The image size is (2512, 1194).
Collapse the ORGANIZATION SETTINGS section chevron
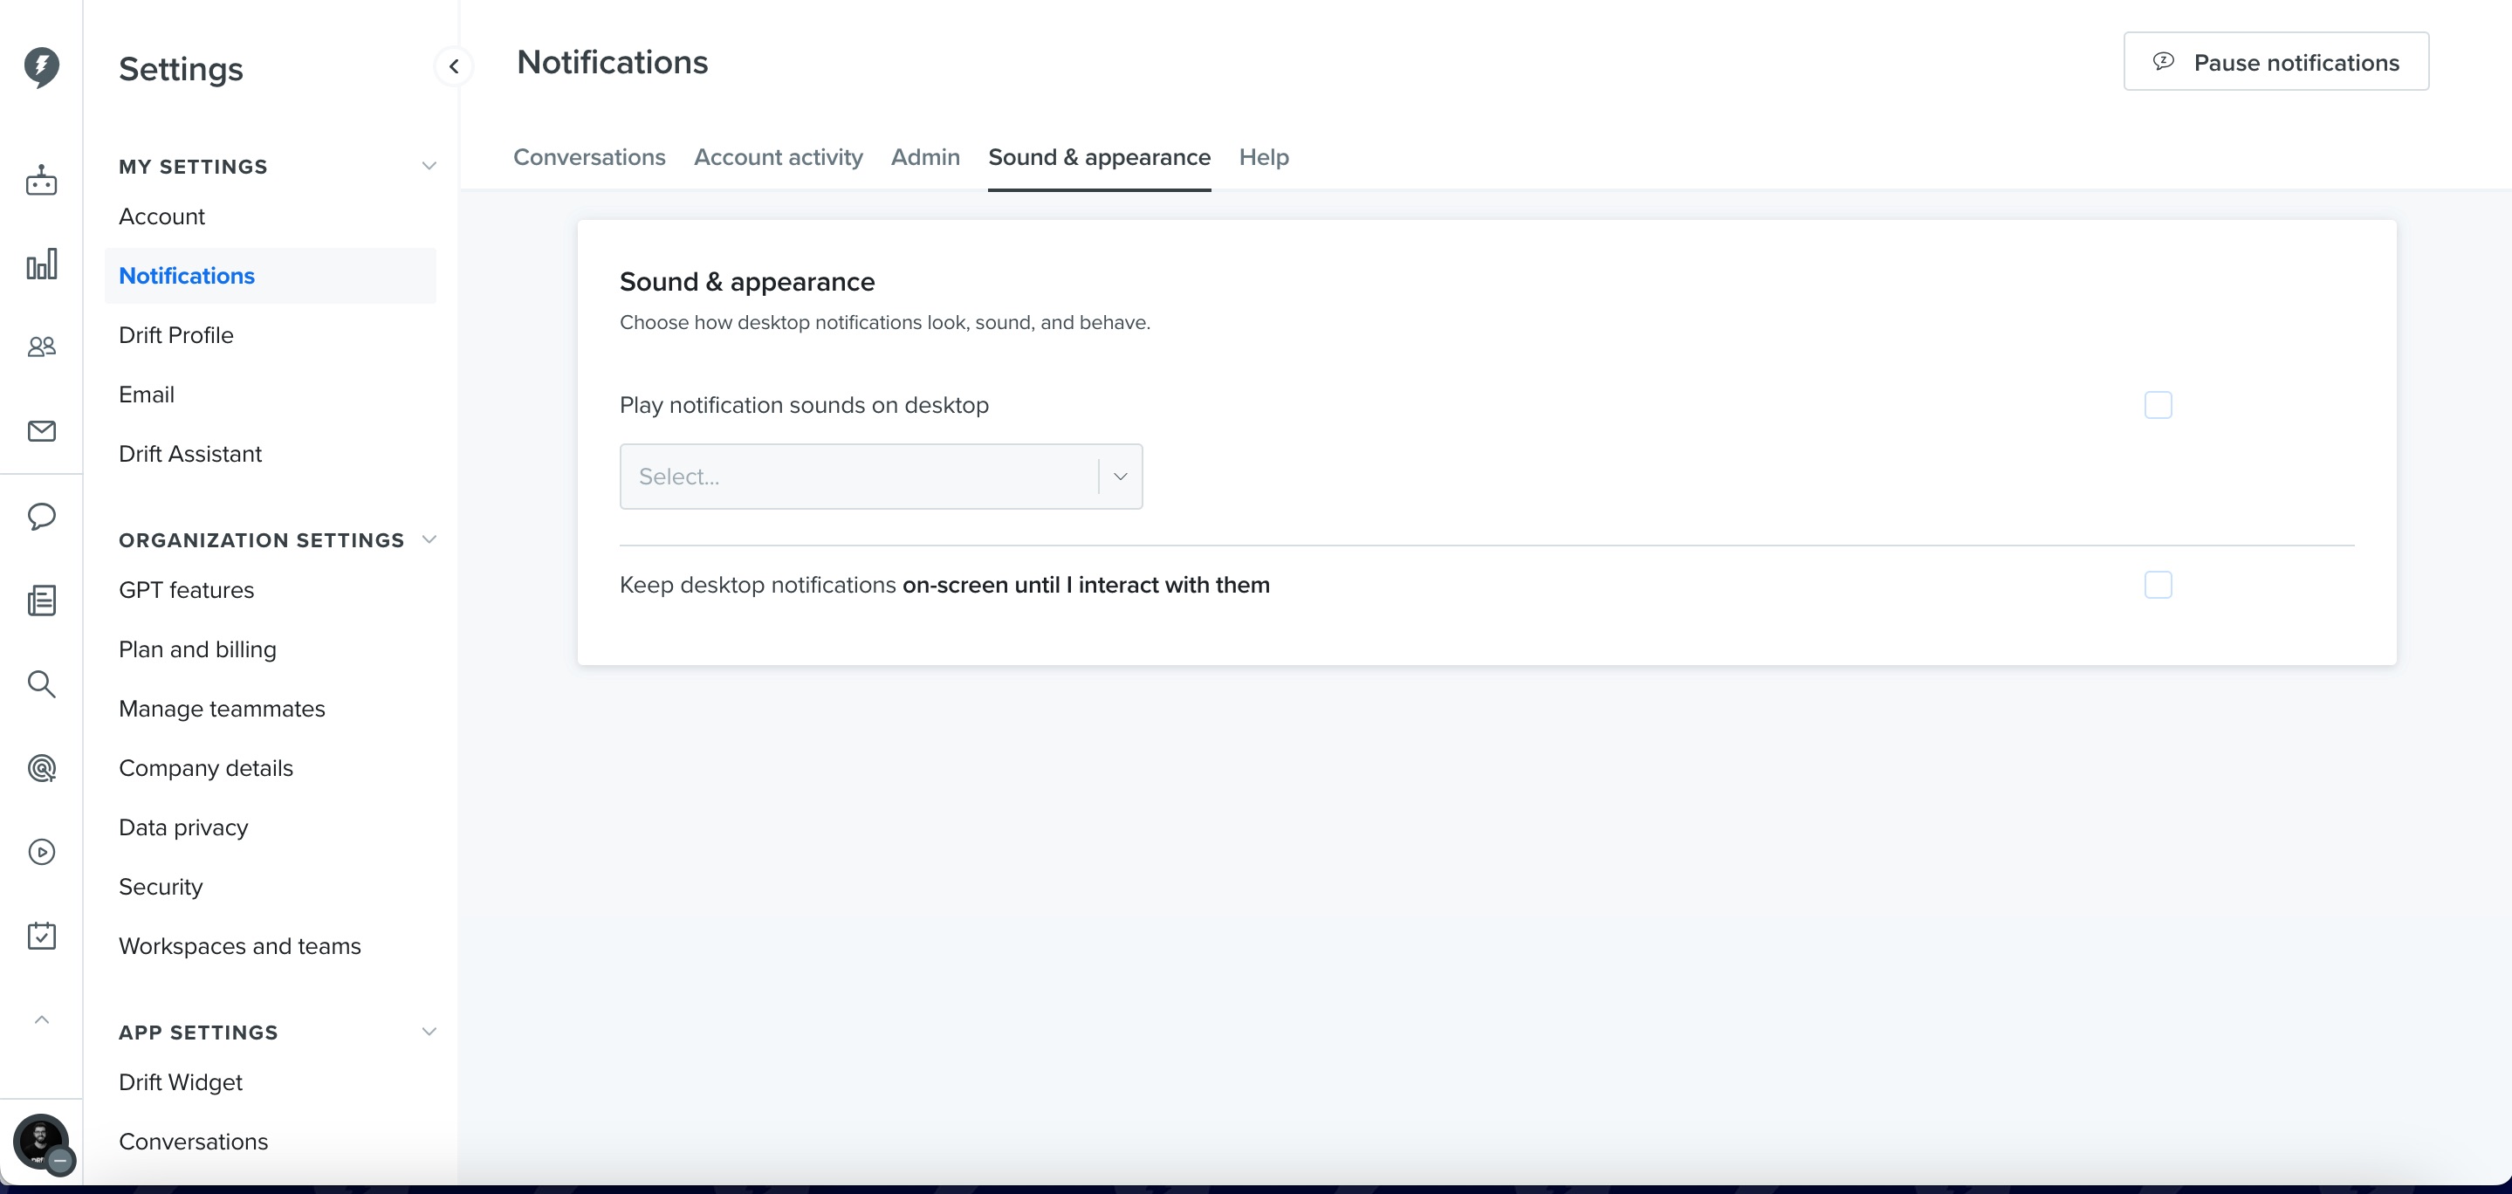(x=428, y=539)
